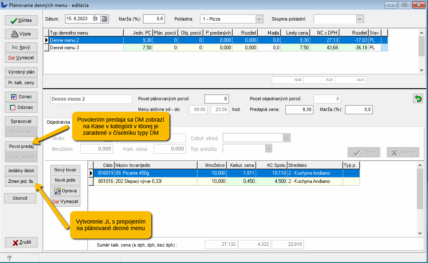
Task: Click the Marža (%) field at the top
Action: click(x=154, y=18)
